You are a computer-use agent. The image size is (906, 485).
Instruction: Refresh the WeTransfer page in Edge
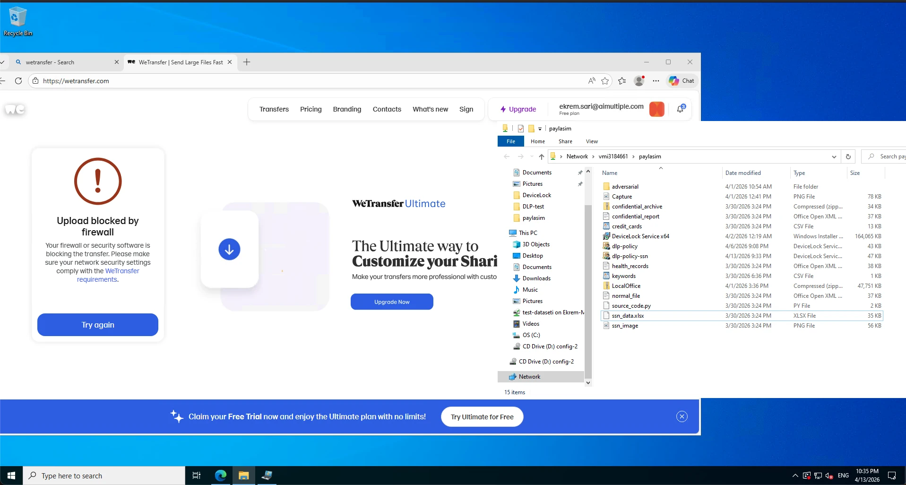tap(18, 81)
